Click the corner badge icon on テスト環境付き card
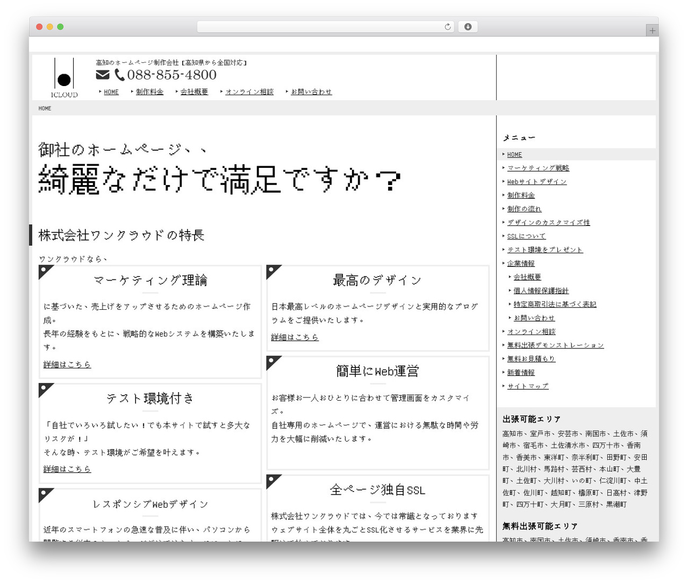 pos(45,389)
